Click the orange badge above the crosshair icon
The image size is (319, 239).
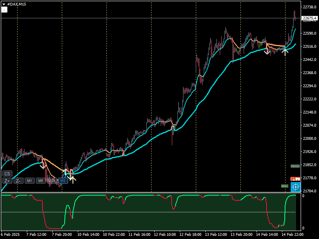[295, 179]
